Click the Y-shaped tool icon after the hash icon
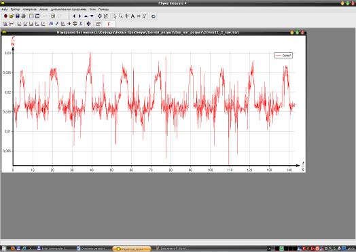The height and width of the screenshot is (252, 356). coord(145,16)
